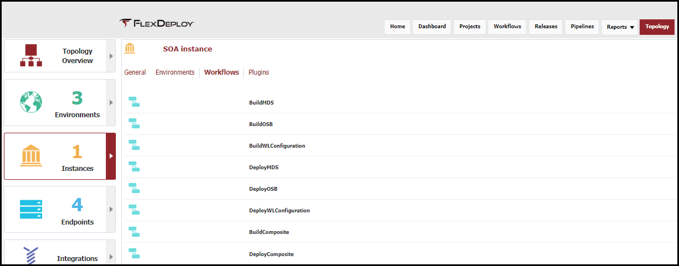Go to the Pipelines page
The width and height of the screenshot is (679, 266).
point(583,27)
